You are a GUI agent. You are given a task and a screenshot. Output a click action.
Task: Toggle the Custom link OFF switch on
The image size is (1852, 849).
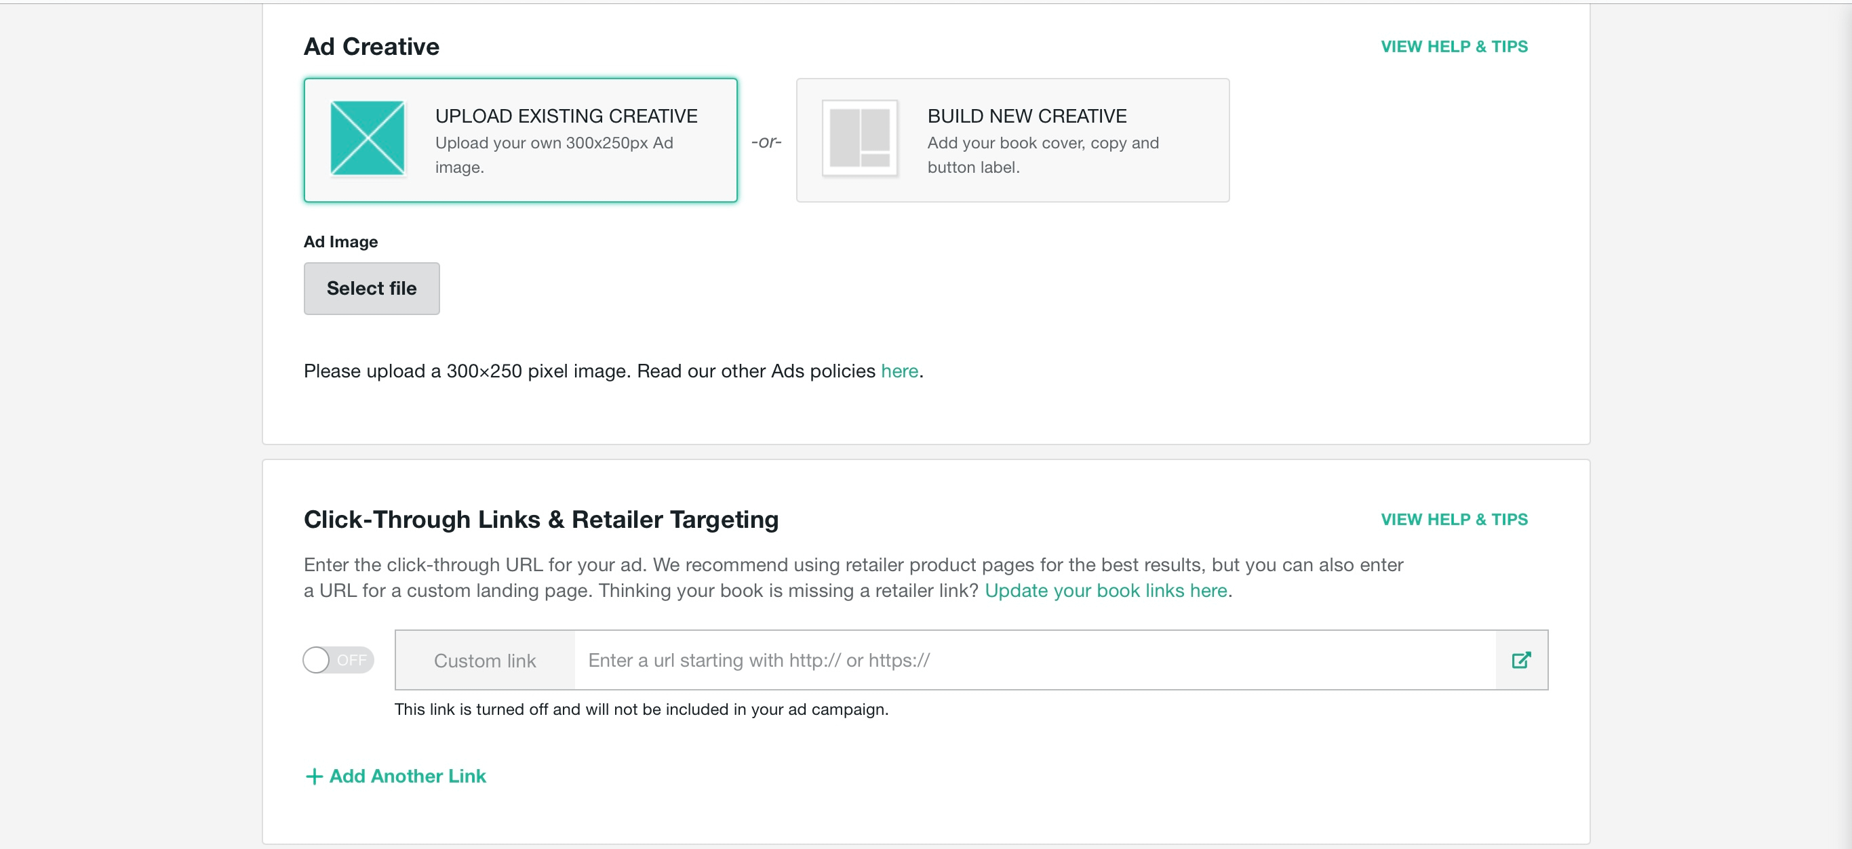coord(338,660)
